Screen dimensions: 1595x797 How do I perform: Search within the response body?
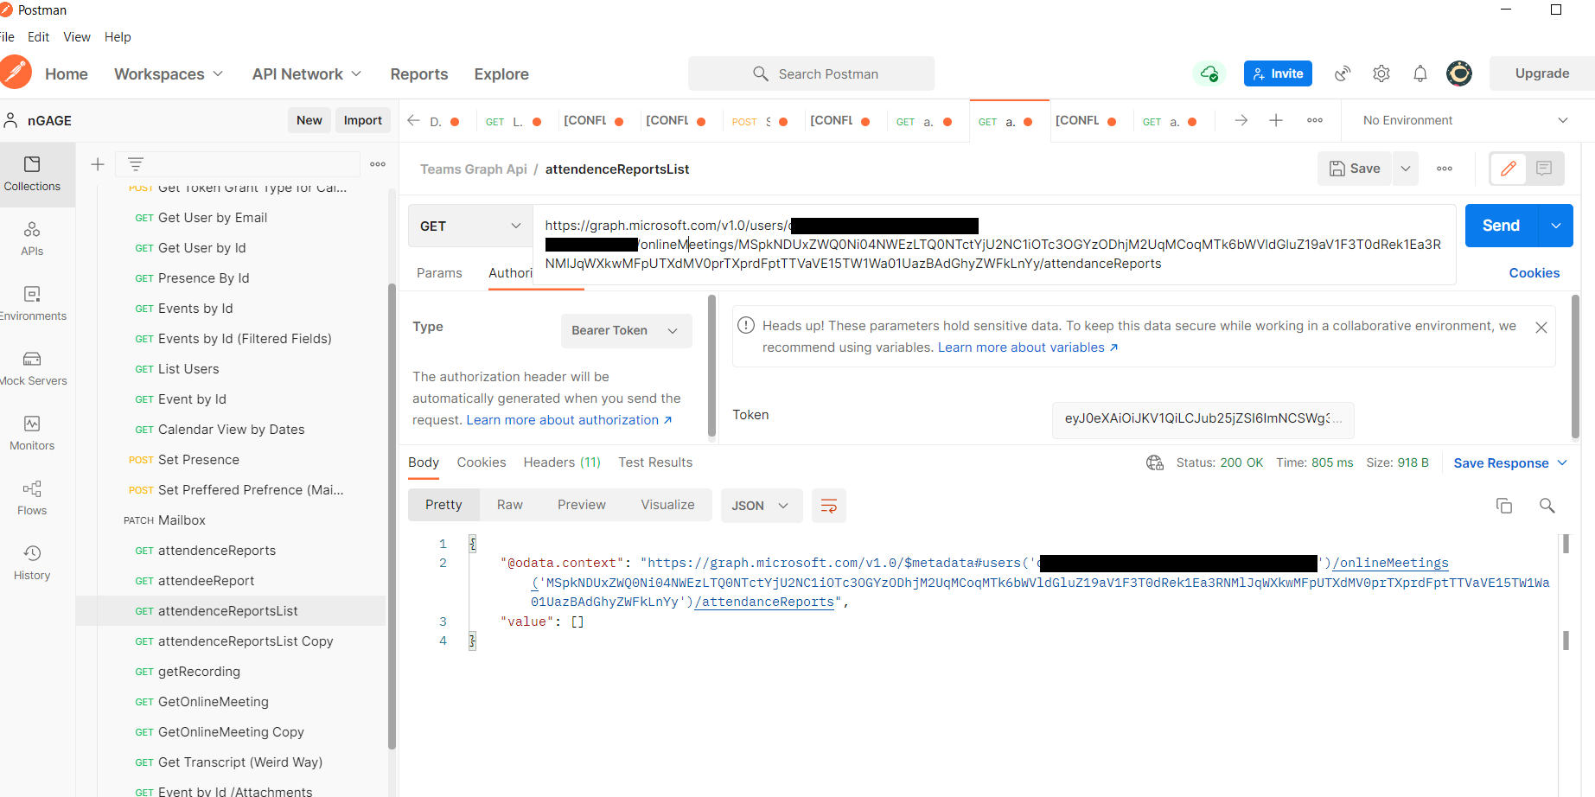point(1547,505)
